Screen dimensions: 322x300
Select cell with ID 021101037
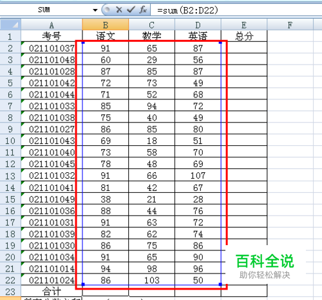52,48
